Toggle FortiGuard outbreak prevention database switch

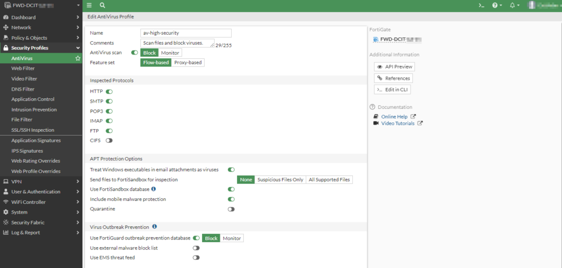[x=196, y=238]
